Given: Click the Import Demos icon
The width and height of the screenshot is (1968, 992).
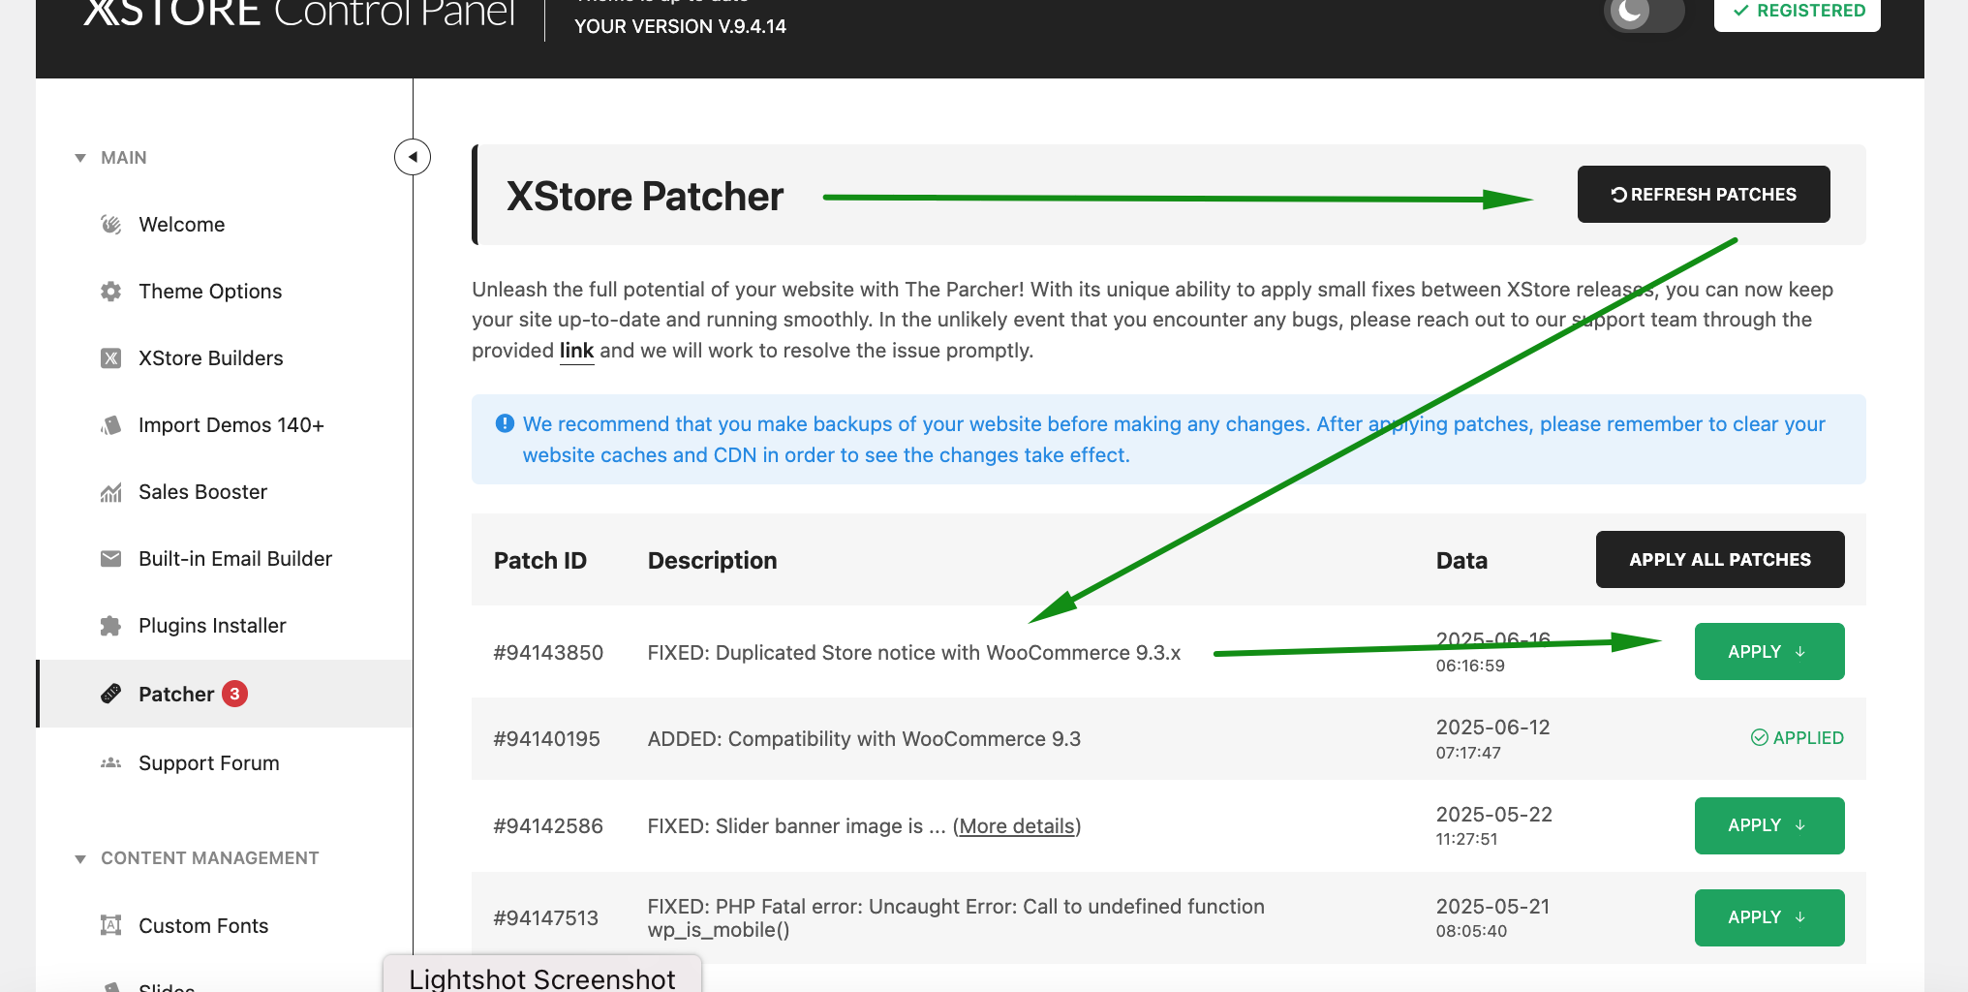Looking at the screenshot, I should (111, 425).
